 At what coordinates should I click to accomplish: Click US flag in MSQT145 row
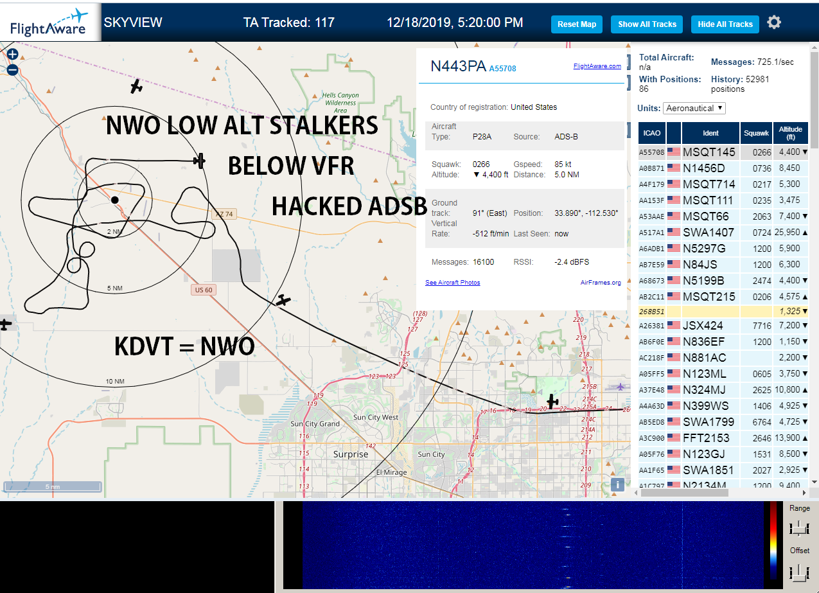coord(674,152)
